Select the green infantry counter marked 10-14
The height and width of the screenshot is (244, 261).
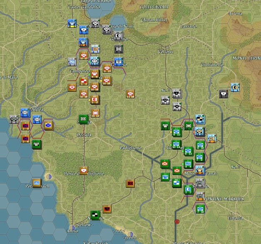[176, 145]
